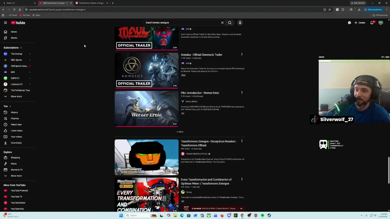Open Transformers: Energon Decepticon Reunion title
390x219 pixels.
coord(208,143)
